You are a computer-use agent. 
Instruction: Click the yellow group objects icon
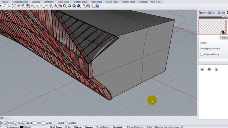tap(46, 6)
